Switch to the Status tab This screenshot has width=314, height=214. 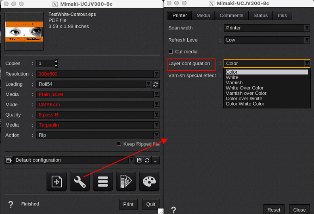pyautogui.click(x=261, y=16)
